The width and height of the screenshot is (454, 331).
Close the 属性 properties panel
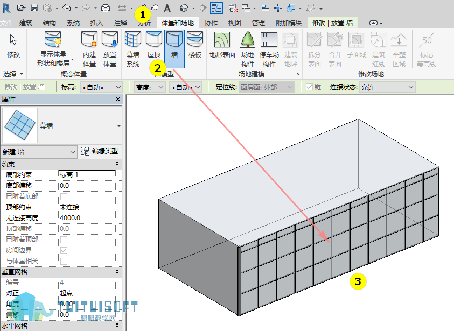(118, 99)
